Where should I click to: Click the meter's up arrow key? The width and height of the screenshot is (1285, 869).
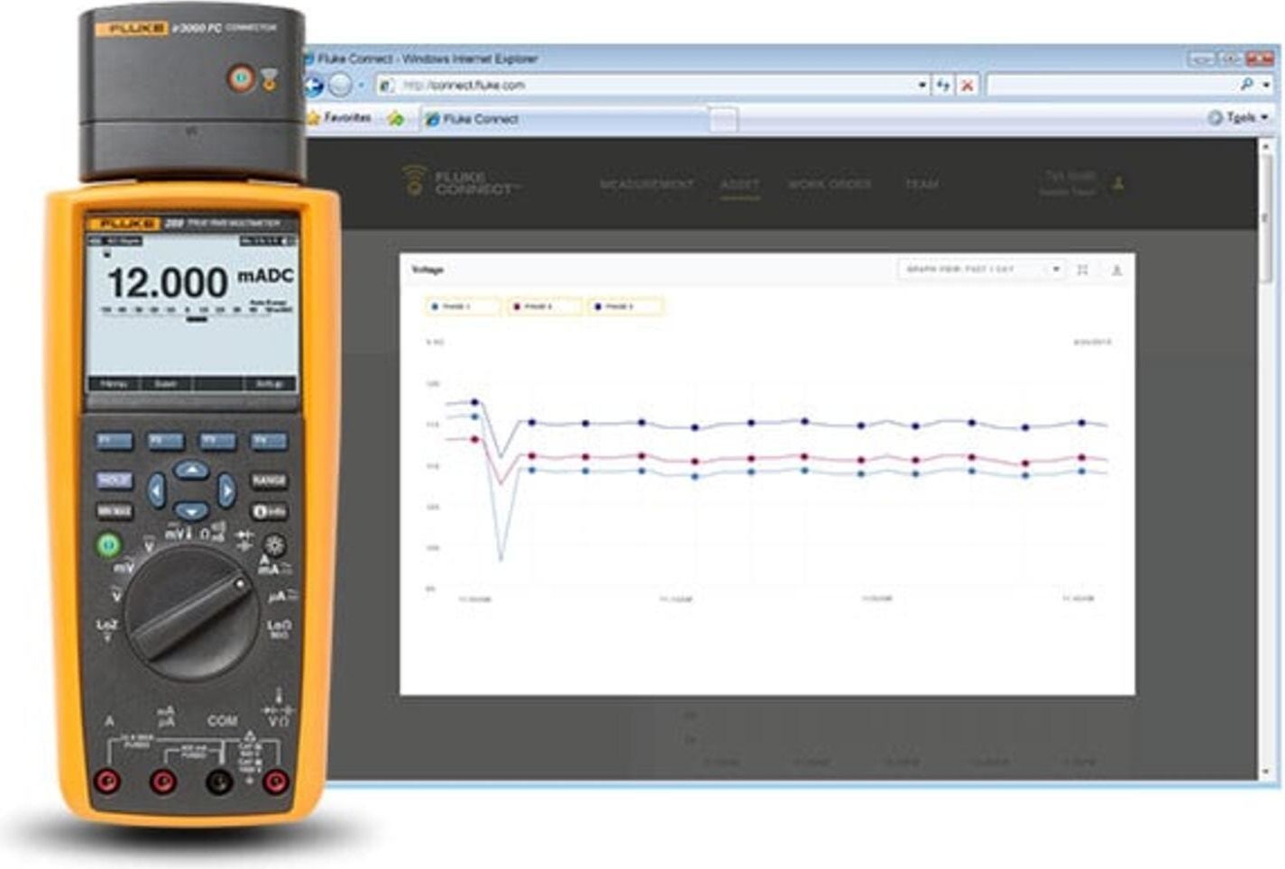point(191,470)
